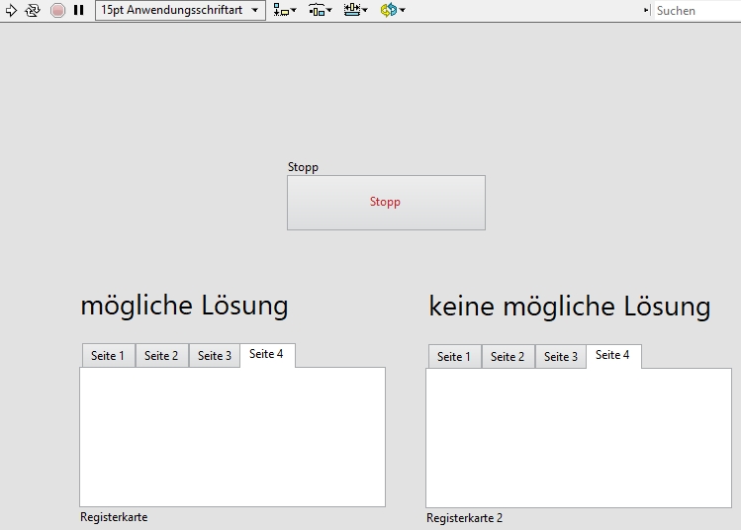Viewport: 741px width, 530px height.
Task: Click the Abort Execution red icon
Action: (57, 10)
